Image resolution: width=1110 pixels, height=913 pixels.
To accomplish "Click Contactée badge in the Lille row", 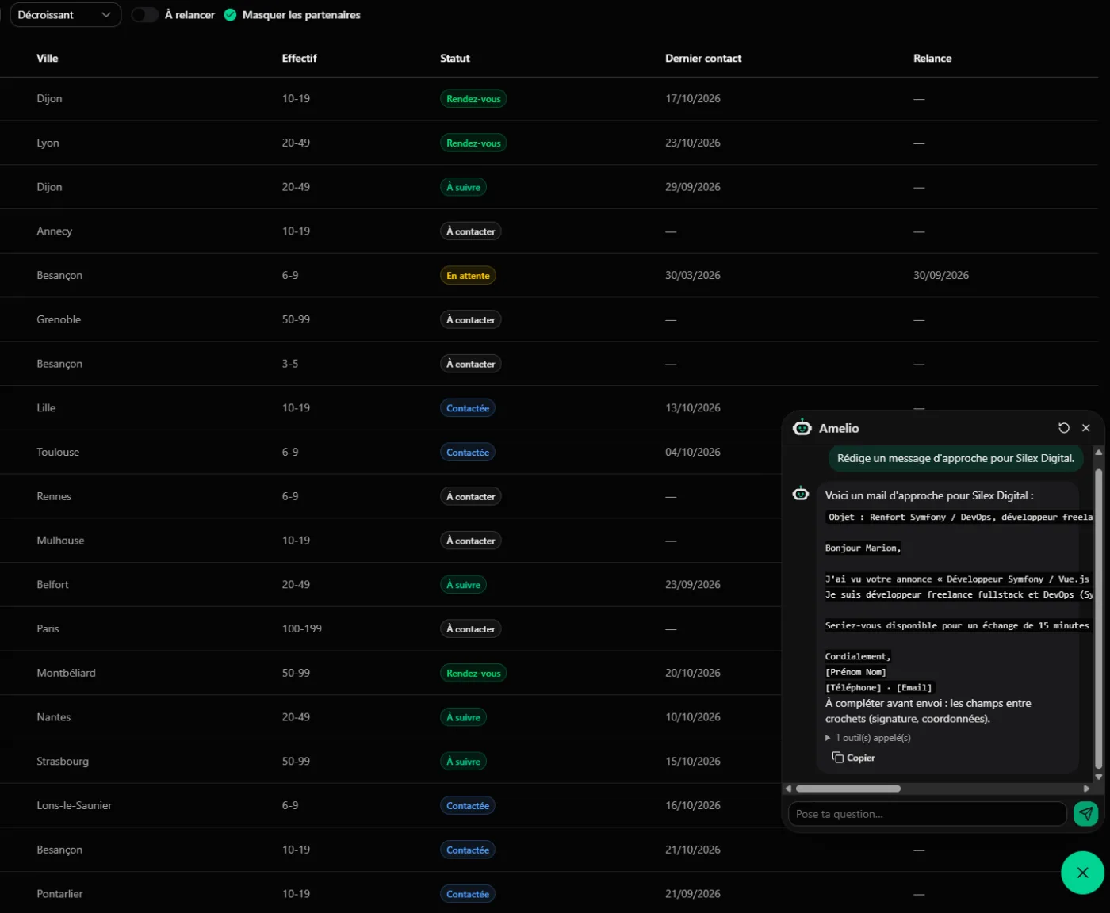I will point(468,408).
